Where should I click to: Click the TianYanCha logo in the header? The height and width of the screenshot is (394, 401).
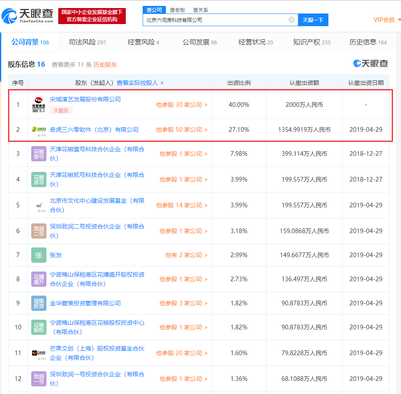click(x=27, y=16)
